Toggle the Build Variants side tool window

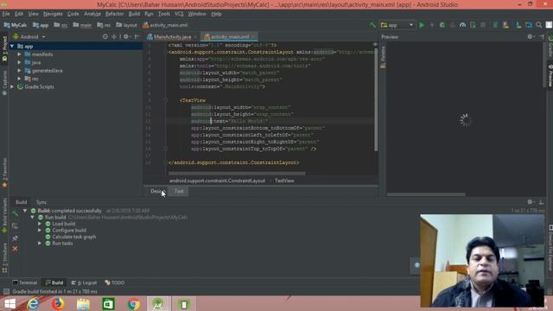[x=4, y=215]
